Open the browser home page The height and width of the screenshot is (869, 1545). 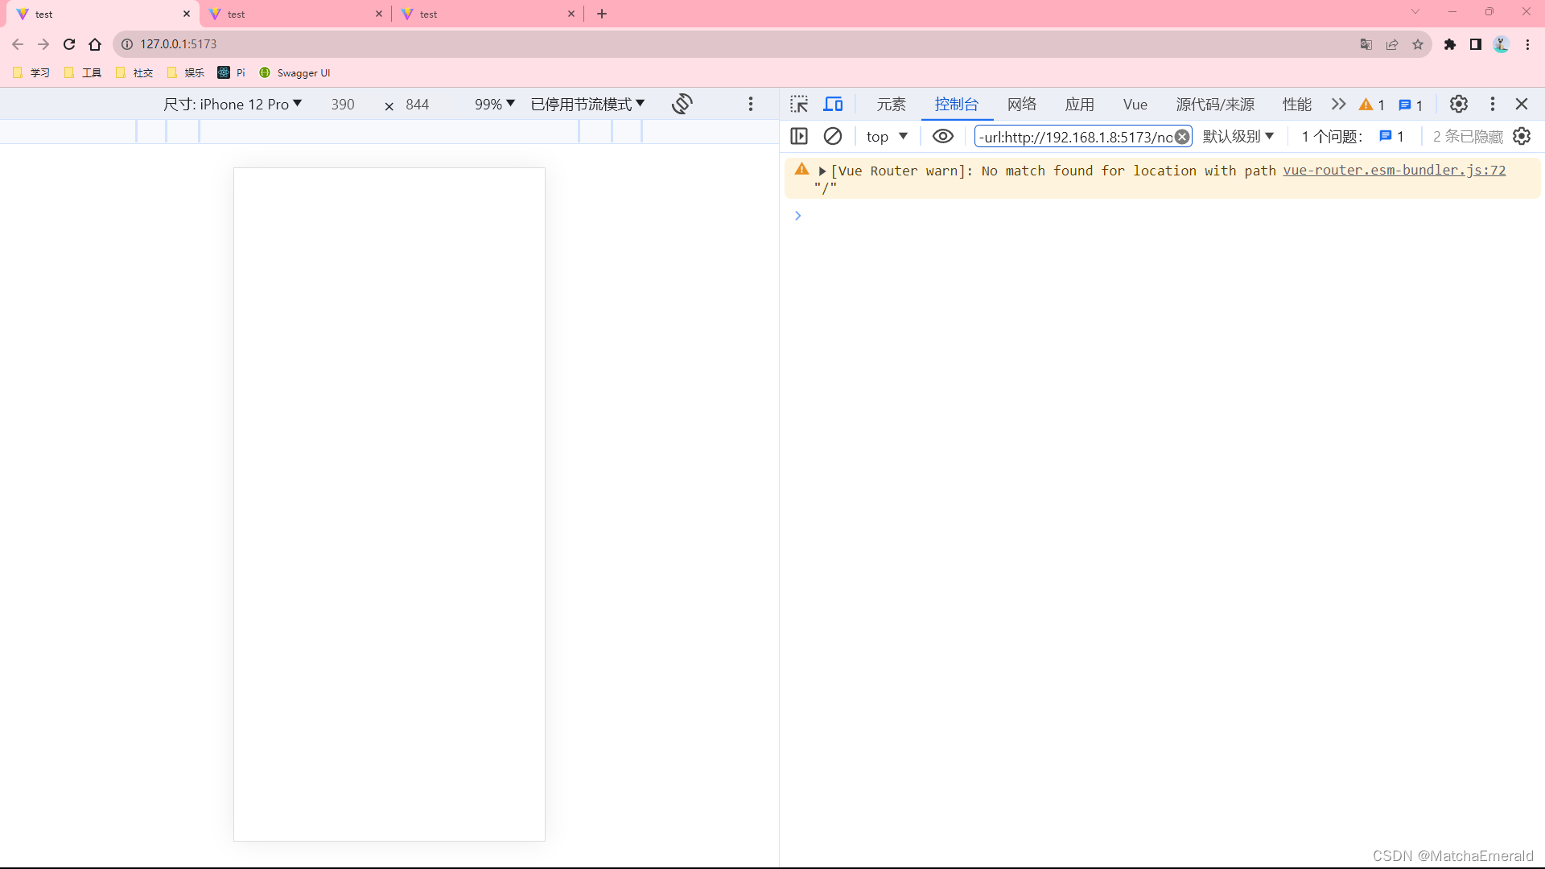click(x=95, y=44)
